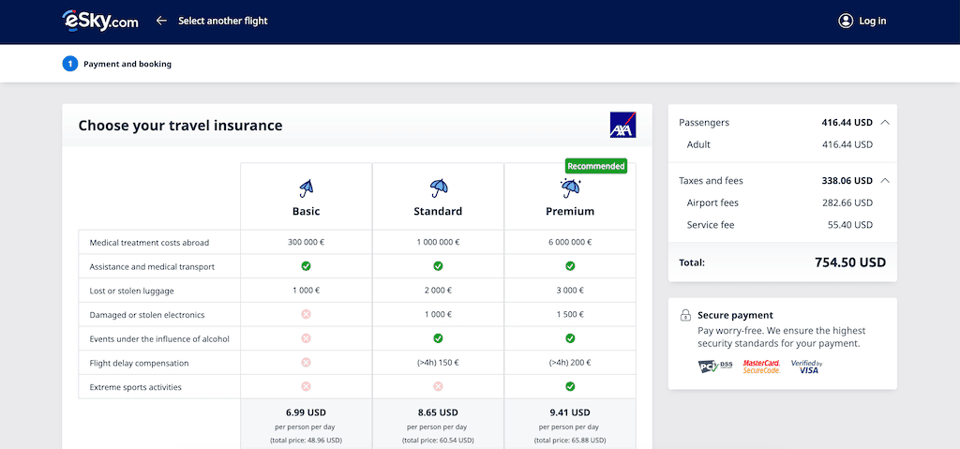
Task: Collapse the Taxes and fees section
Action: pyautogui.click(x=886, y=181)
